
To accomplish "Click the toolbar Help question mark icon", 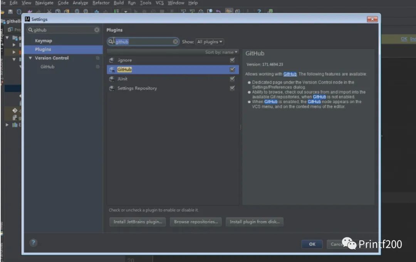I will [259, 12].
